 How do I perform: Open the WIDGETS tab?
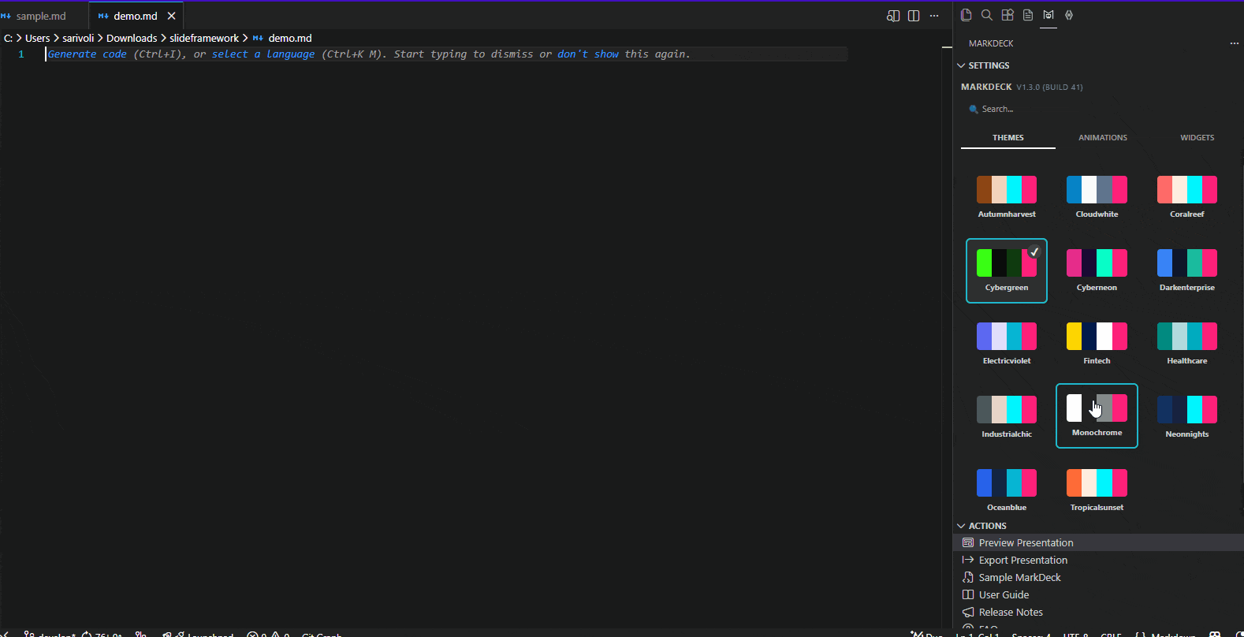coord(1197,138)
